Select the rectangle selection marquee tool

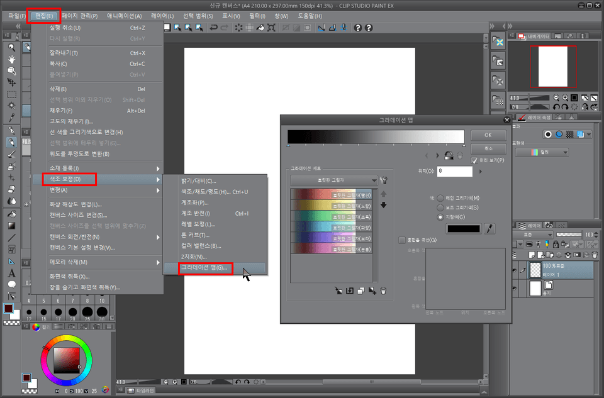tap(11, 94)
